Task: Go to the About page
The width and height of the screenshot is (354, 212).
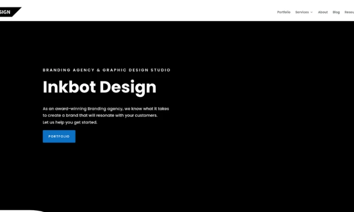Action: [323, 12]
